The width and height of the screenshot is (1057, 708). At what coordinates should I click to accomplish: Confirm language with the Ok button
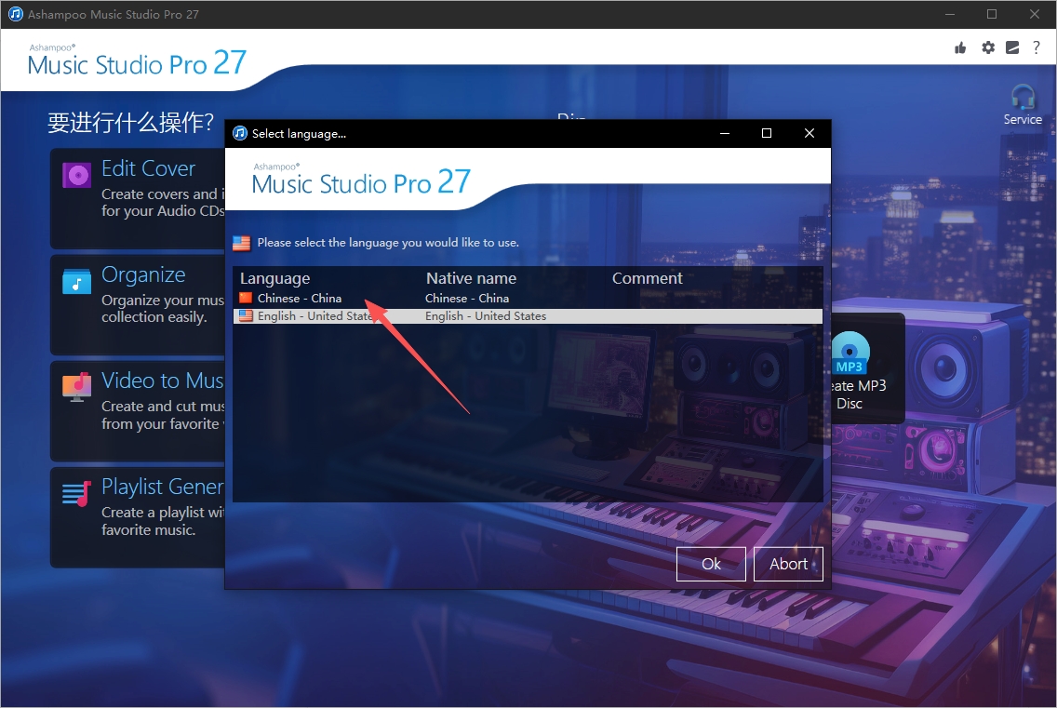711,564
